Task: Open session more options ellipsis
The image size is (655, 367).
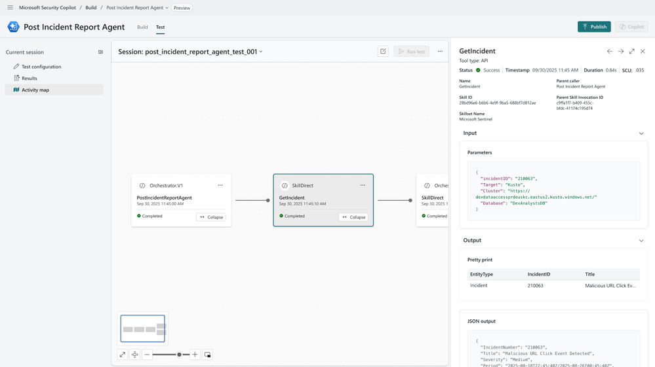Action: [x=440, y=51]
